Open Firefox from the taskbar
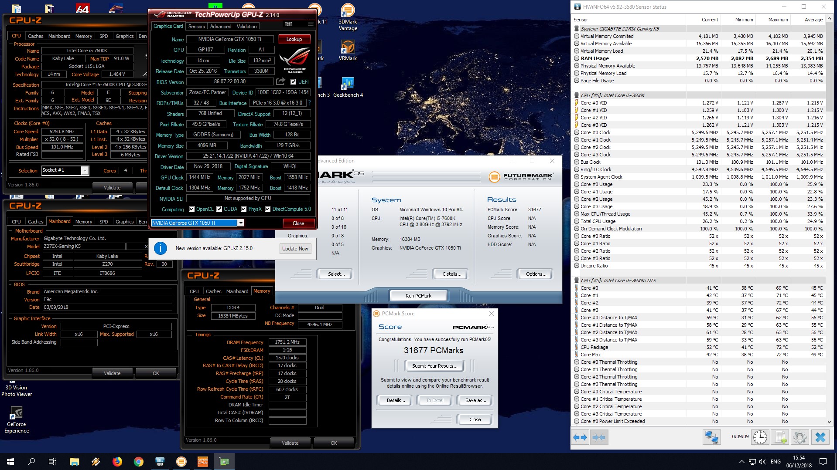Viewport: 837px width, 470px height. pyautogui.click(x=117, y=461)
